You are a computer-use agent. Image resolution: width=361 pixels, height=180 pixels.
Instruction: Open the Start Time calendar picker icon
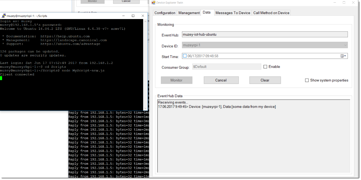pos(343,56)
